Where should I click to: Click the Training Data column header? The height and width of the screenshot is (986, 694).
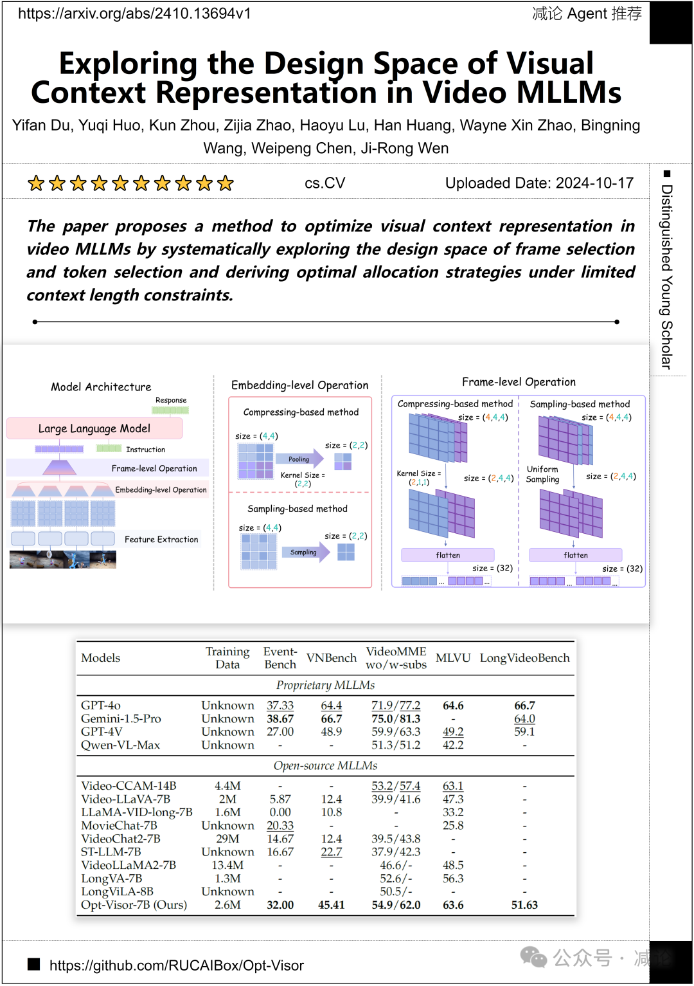point(227,658)
